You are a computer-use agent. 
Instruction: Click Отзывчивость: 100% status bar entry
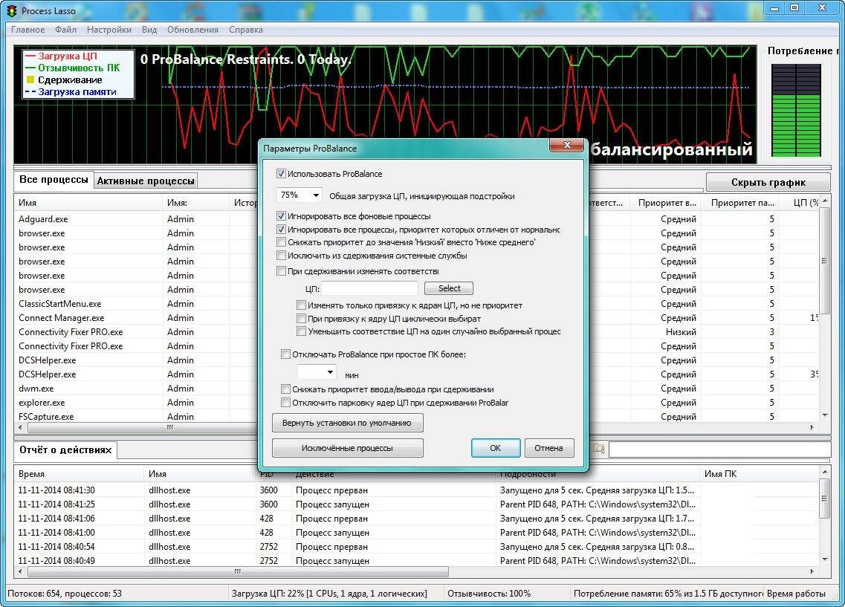coord(489,593)
